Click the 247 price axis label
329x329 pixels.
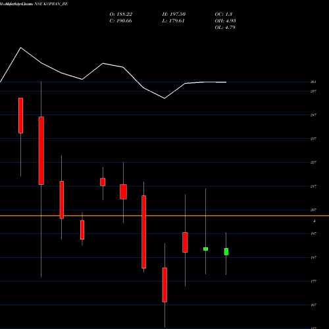[x=313, y=115]
